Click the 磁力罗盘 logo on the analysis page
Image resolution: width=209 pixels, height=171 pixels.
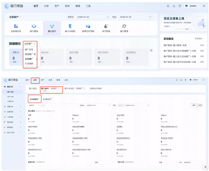(x=11, y=80)
